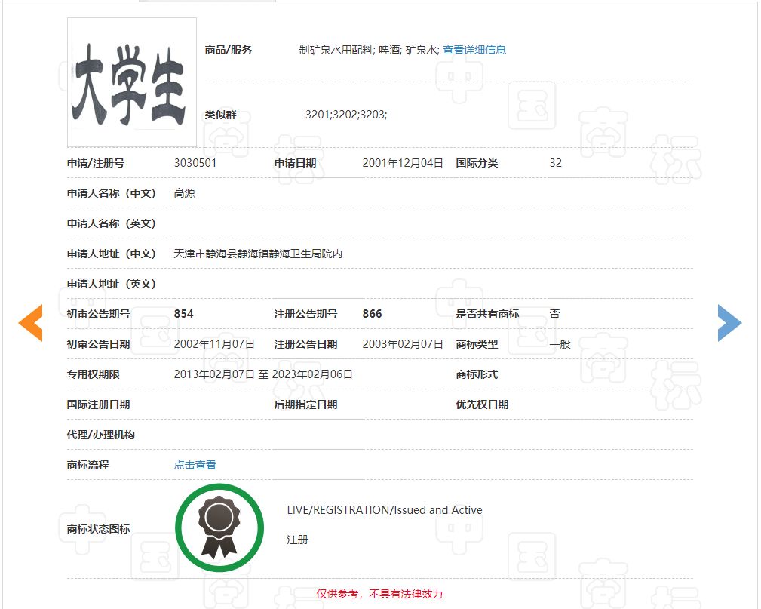Click the applicant name 高源
Image resolution: width=761 pixels, height=609 pixels.
pyautogui.click(x=184, y=193)
